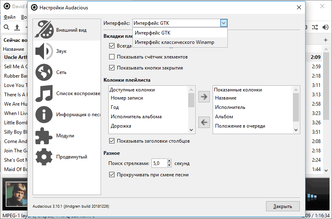Click the volume speaker icon in main window
This screenshot has width=332, height=219.
pos(325,27)
